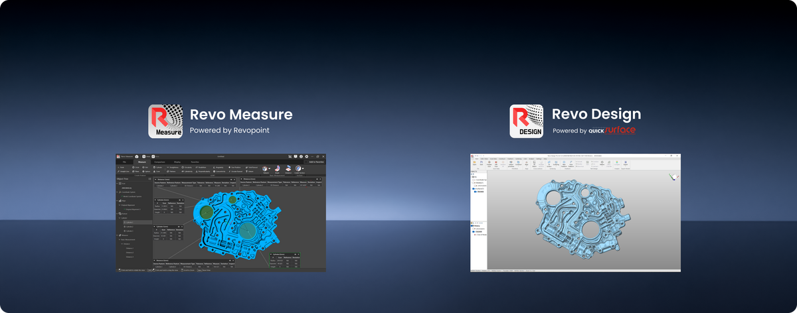Click the Auto Freeform tool in Revo Design
This screenshot has height=313, width=797.
pos(571,163)
